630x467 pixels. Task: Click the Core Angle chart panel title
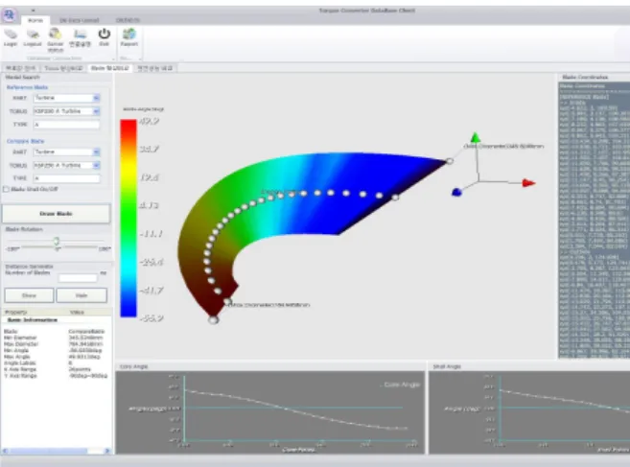point(134,366)
